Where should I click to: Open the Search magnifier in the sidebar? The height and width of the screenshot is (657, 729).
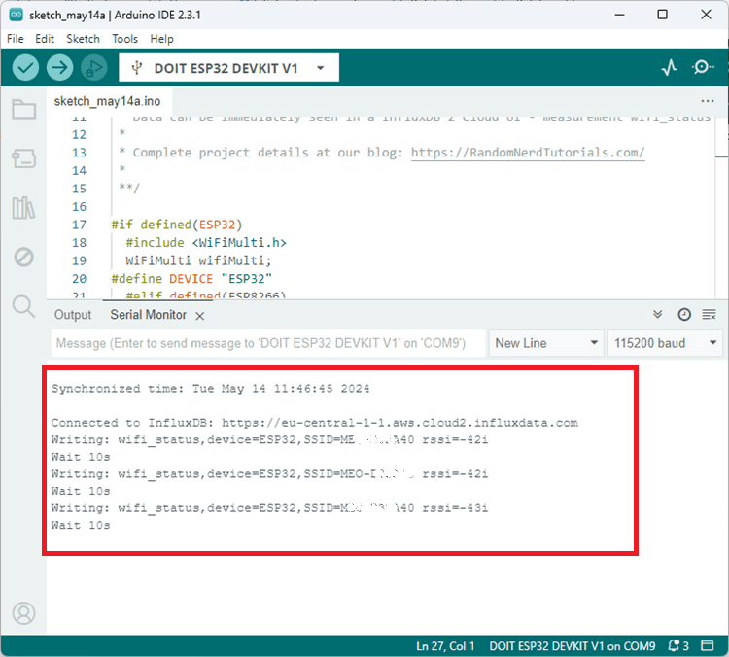(x=23, y=307)
